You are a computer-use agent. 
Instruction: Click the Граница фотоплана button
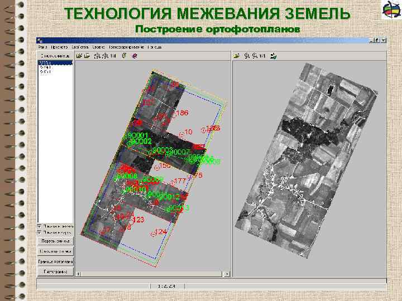point(55,261)
